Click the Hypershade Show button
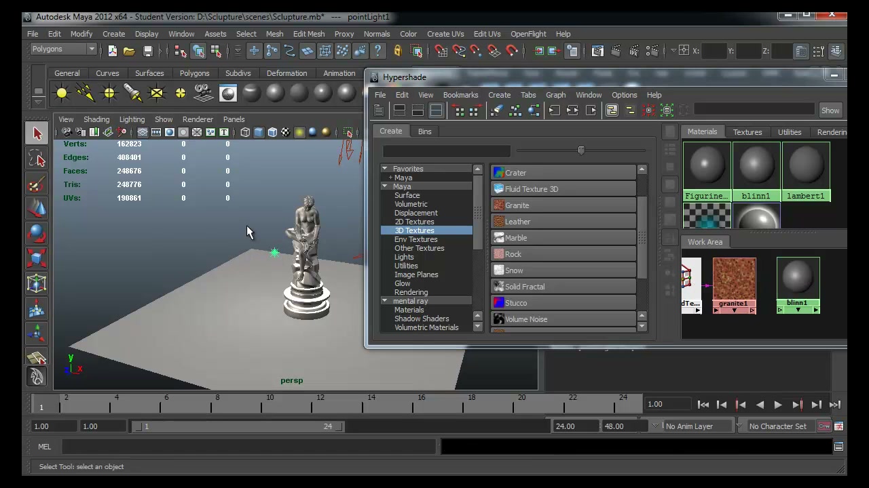This screenshot has height=488, width=869. [830, 110]
